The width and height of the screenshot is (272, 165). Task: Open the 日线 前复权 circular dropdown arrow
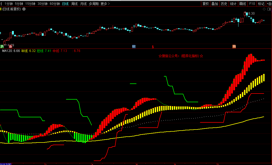pyautogui.click(x=24, y=9)
